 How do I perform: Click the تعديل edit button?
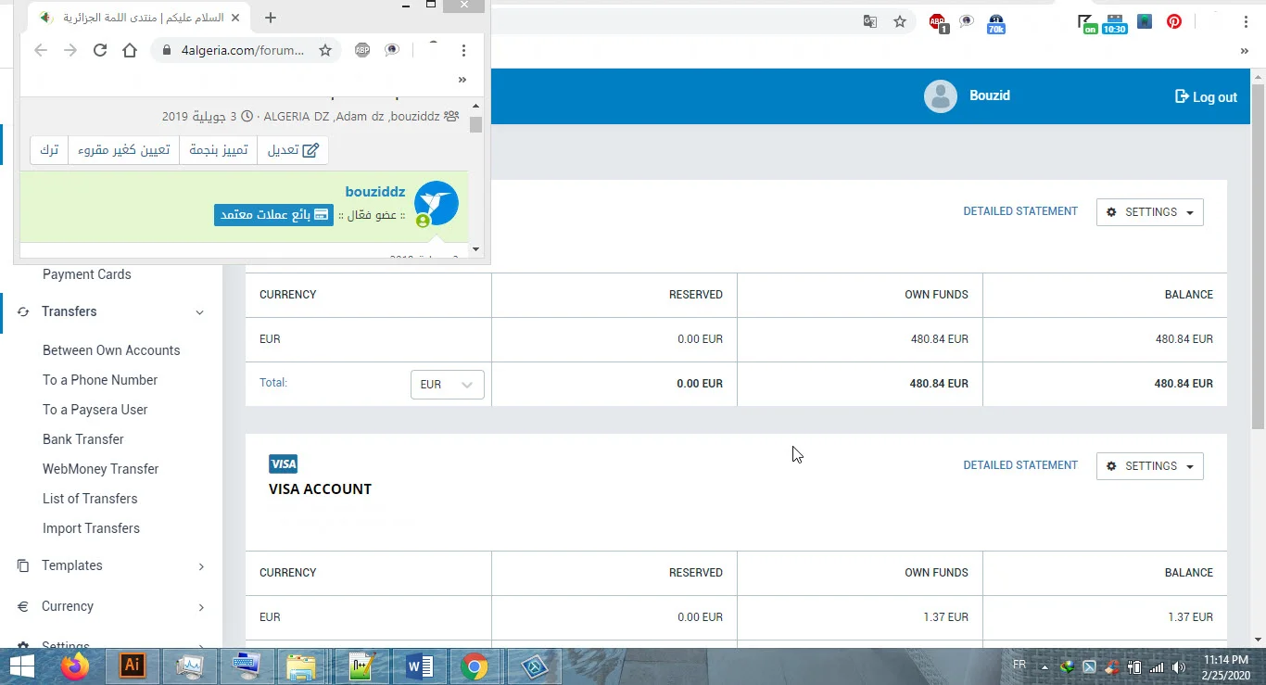click(x=293, y=150)
